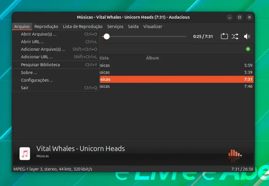The image size is (269, 186).
Task: Select the track lasting 7:46
Action: [x=176, y=86]
